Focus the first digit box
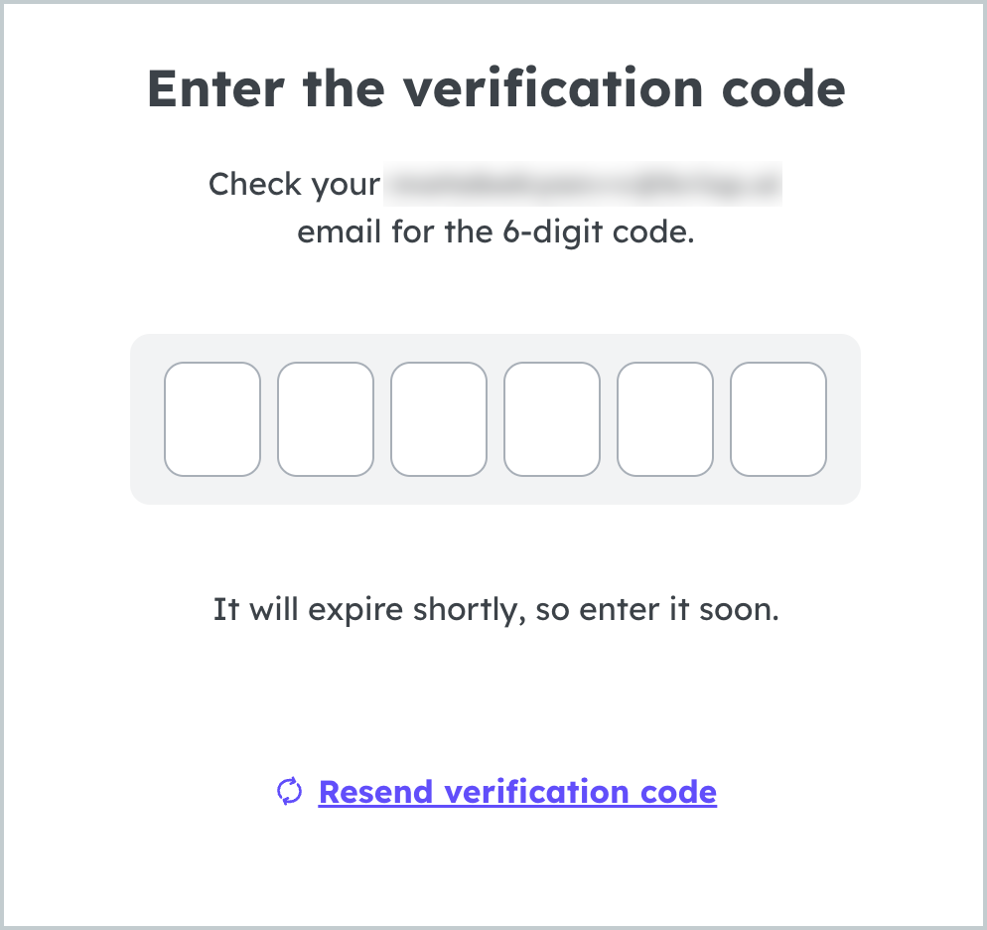 click(x=212, y=419)
